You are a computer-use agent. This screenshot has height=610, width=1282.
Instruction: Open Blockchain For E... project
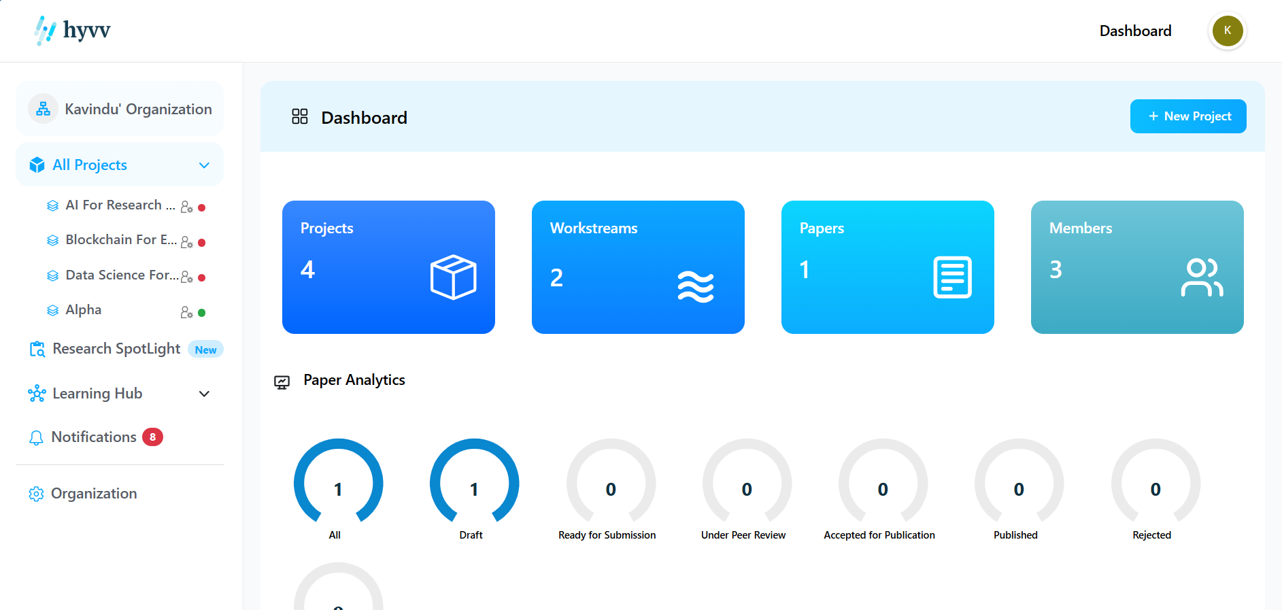click(x=121, y=240)
